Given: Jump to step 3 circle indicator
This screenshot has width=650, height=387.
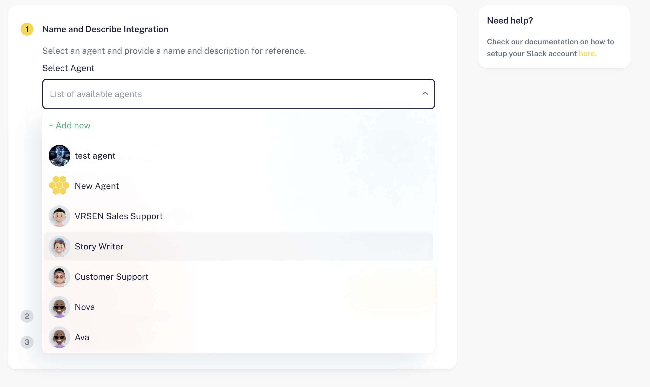Looking at the screenshot, I should point(27,342).
